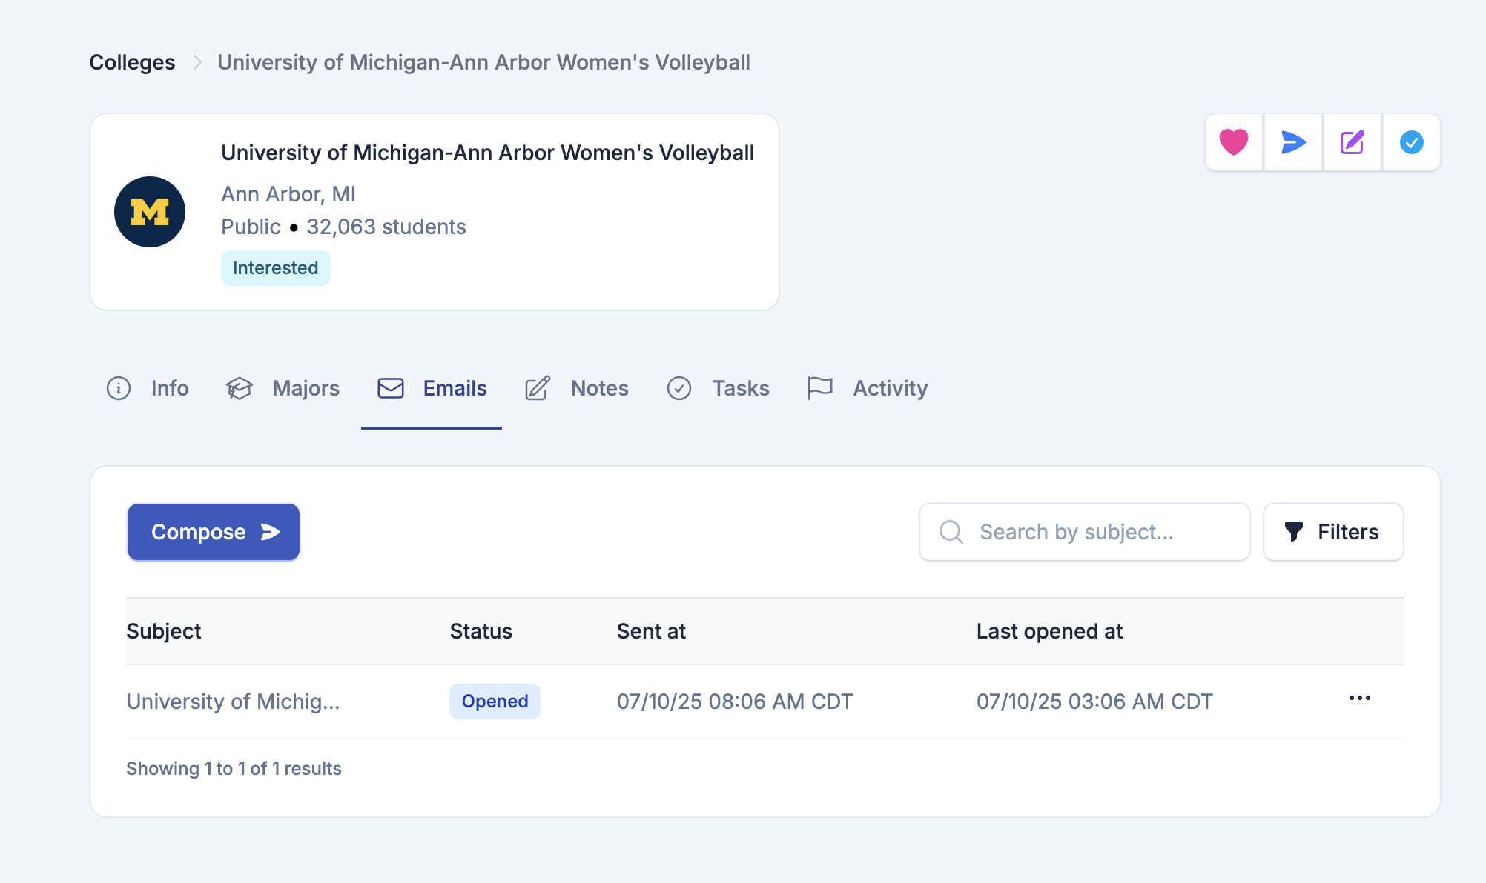Click the purple edit note icon

point(1353,142)
